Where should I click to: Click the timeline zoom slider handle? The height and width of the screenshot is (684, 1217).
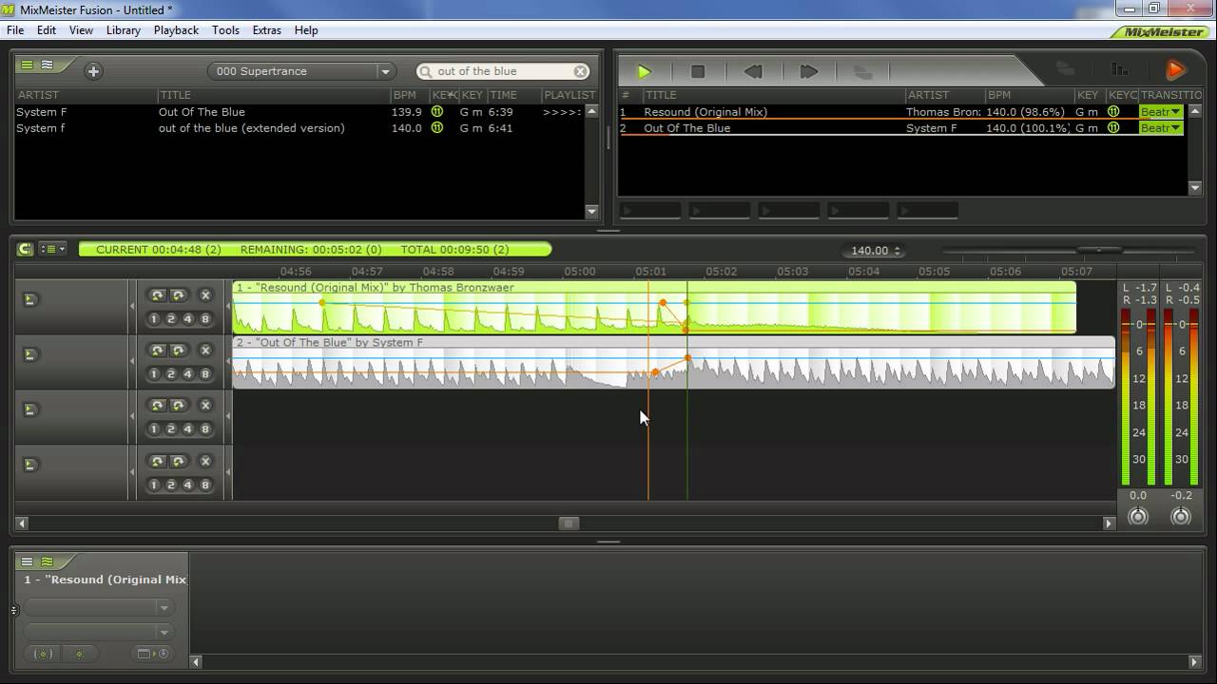[x=1099, y=250]
